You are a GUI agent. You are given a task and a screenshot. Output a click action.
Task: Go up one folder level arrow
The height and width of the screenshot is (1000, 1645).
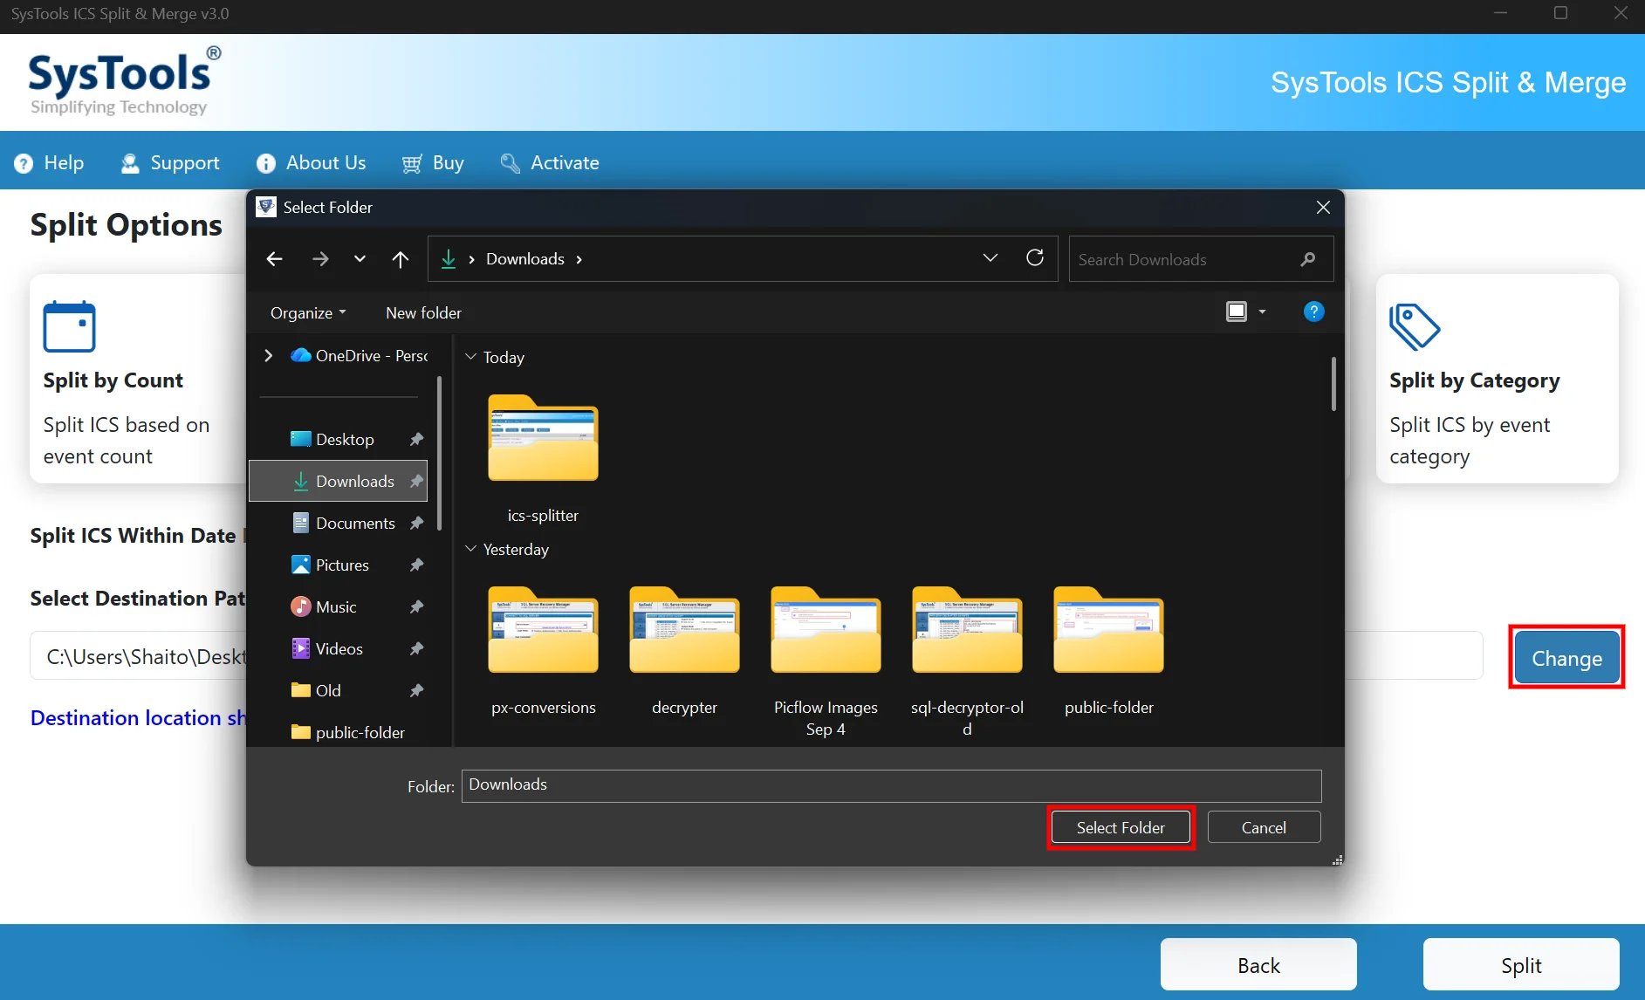pos(401,259)
